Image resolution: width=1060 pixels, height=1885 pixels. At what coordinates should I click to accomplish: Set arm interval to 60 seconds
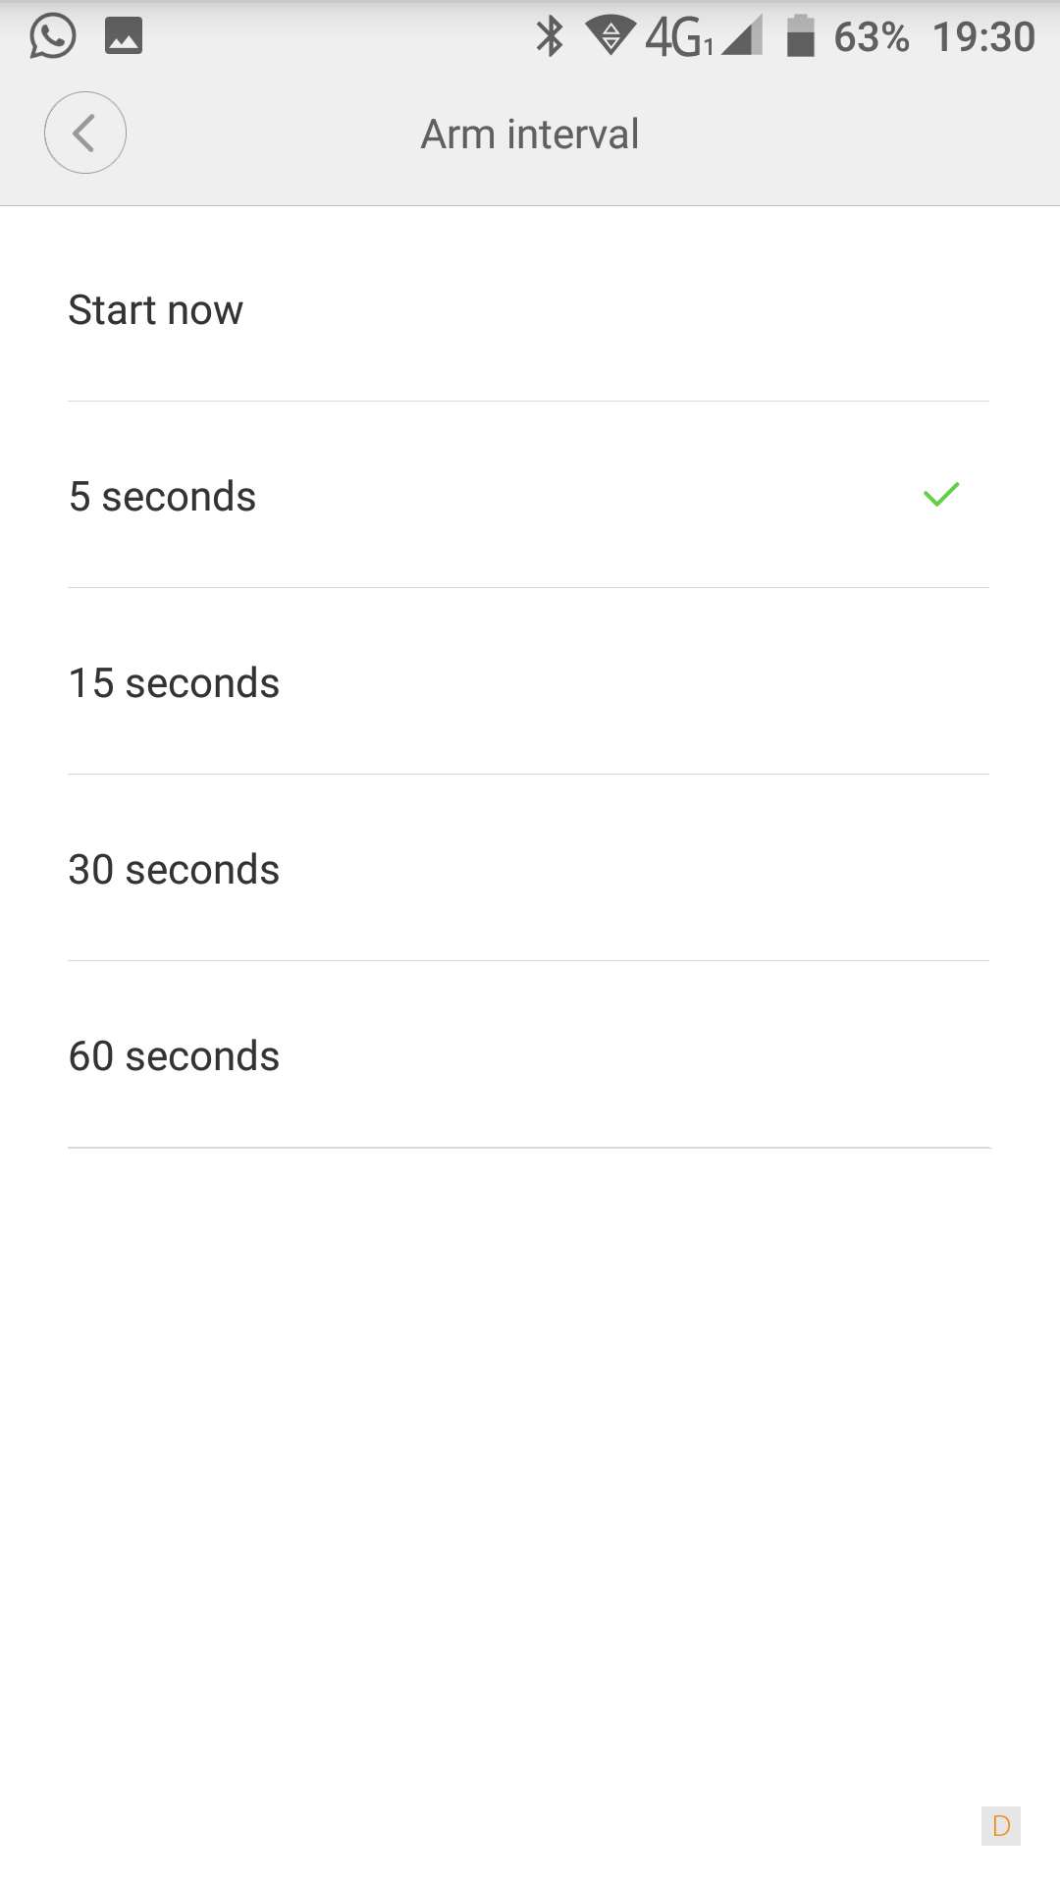pos(174,1056)
